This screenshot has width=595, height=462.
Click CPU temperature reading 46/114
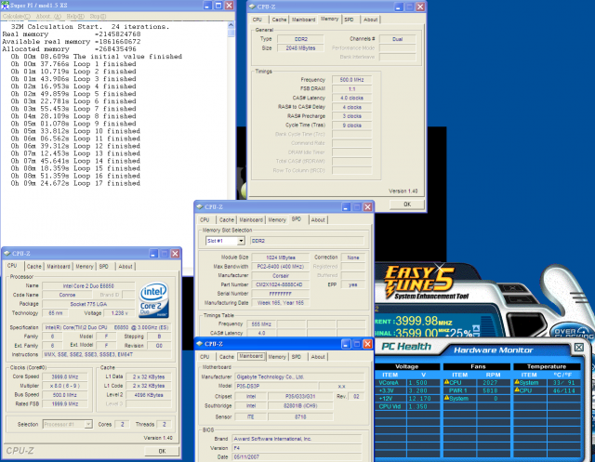coord(564,390)
